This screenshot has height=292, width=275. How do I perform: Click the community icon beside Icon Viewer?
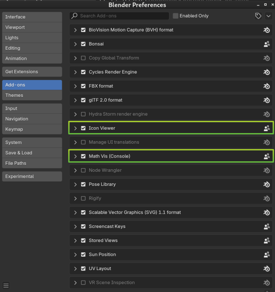tap(267, 128)
